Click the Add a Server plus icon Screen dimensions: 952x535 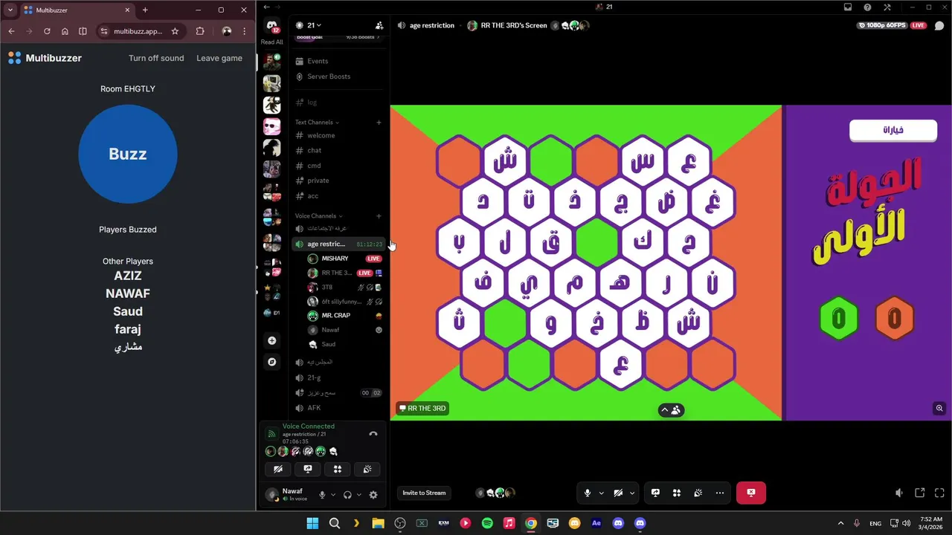coord(272,340)
